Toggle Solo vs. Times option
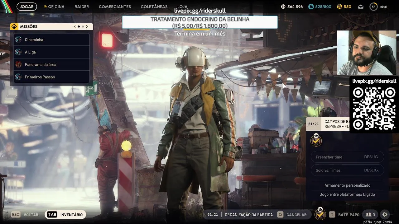This screenshot has width=399, height=224. click(347, 170)
